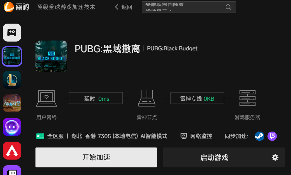Start acceleration with 开始加速 button
Viewport: 291px width, 175px height.
(96, 157)
